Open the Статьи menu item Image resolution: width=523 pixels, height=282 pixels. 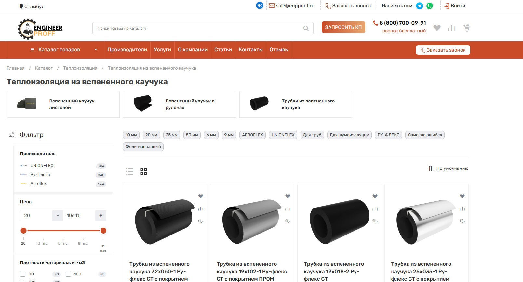coord(223,50)
